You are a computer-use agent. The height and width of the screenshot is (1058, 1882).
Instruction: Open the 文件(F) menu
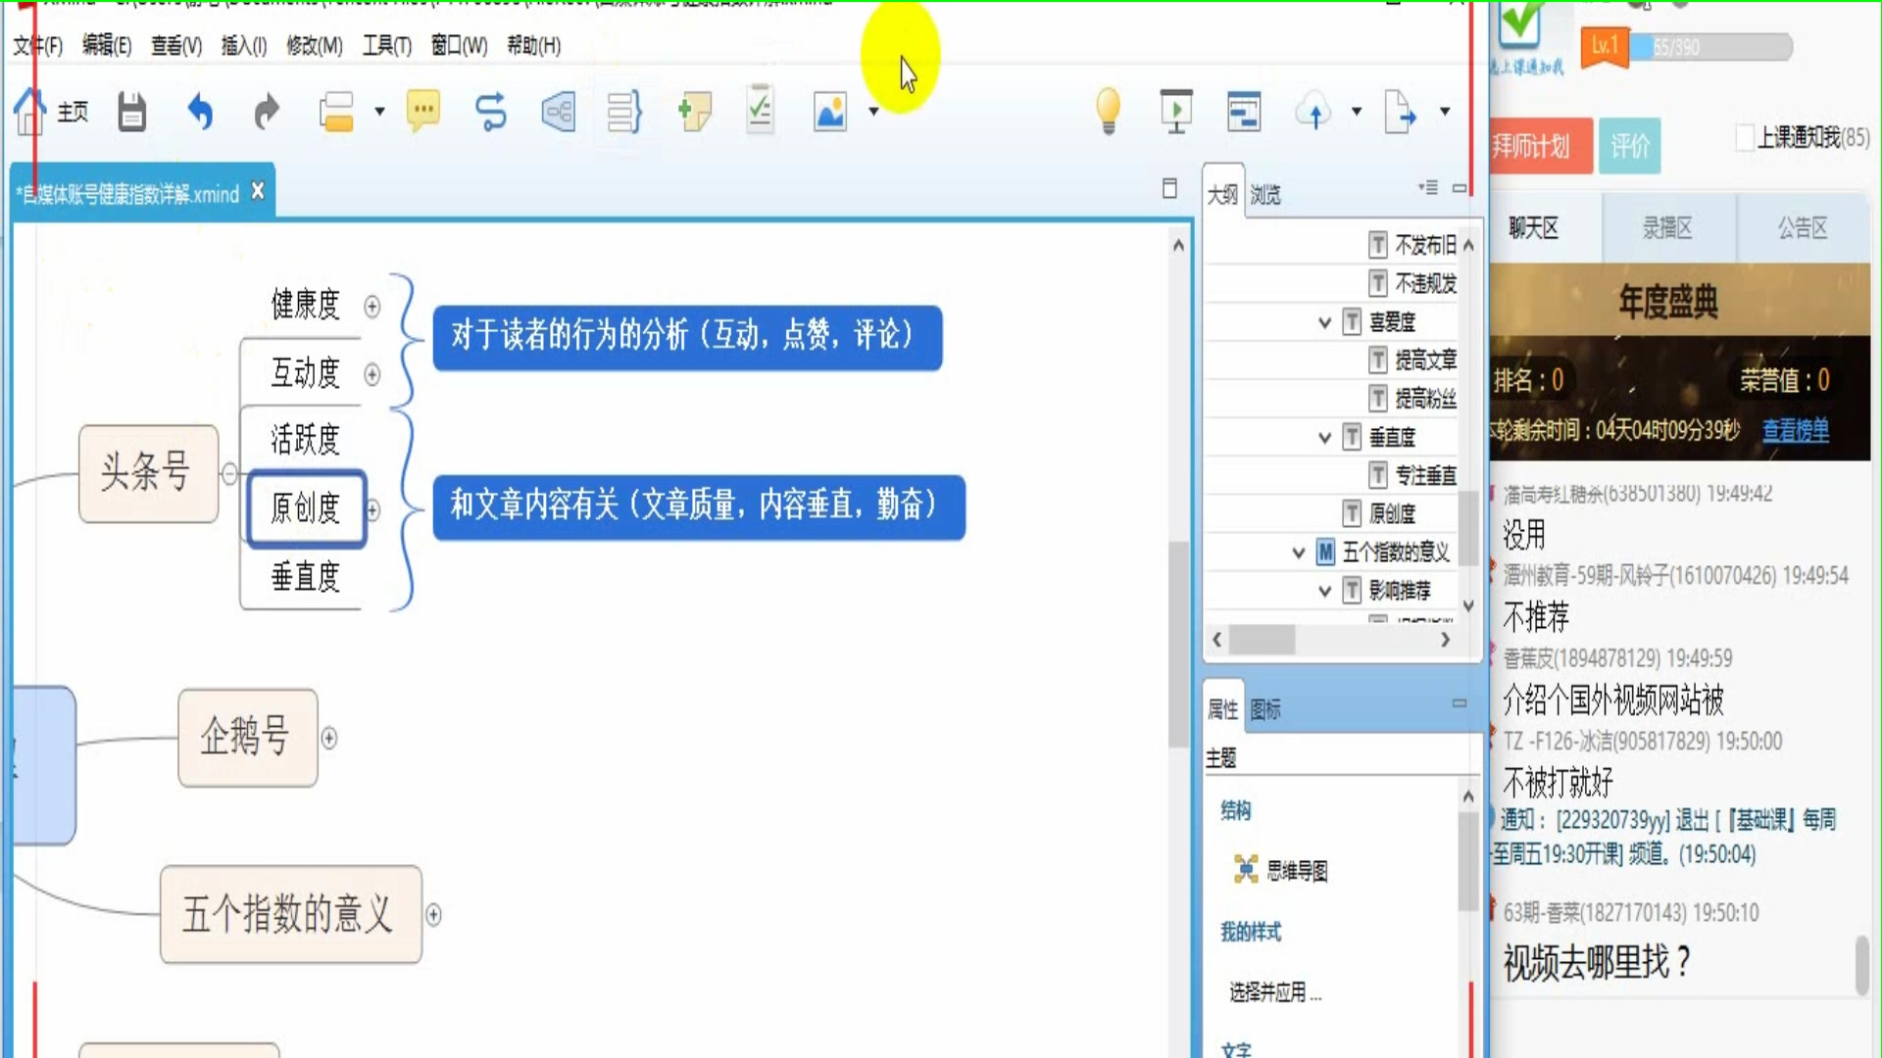(x=37, y=45)
